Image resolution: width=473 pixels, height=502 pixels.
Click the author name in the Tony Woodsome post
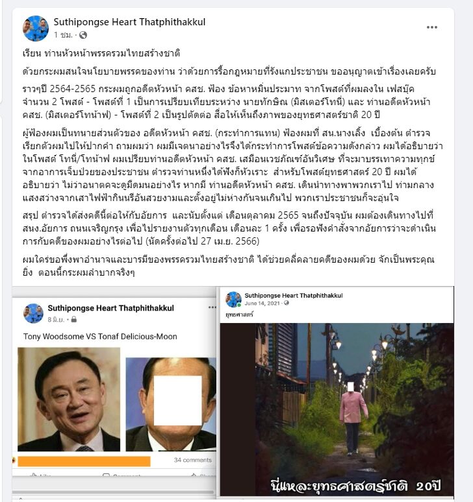pos(110,308)
